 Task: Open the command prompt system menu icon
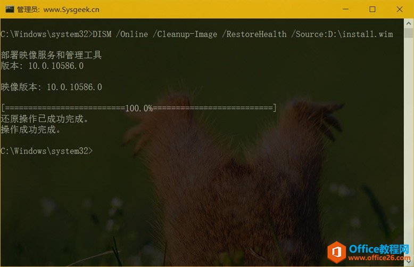[10, 9]
